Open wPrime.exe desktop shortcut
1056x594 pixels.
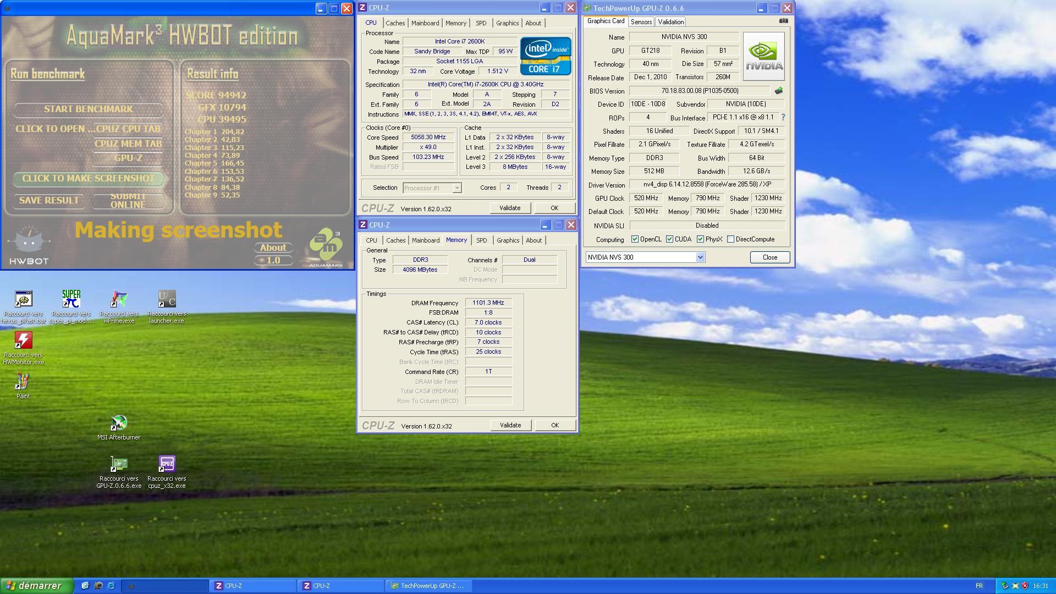[119, 307]
